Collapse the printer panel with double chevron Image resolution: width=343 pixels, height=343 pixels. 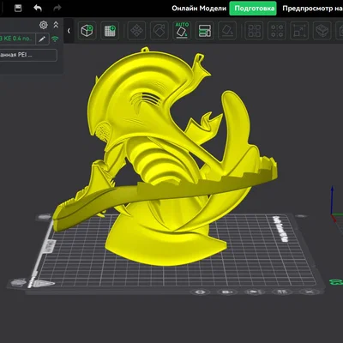[56, 25]
